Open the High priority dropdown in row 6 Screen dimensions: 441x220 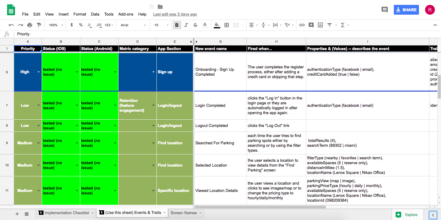tap(39, 72)
